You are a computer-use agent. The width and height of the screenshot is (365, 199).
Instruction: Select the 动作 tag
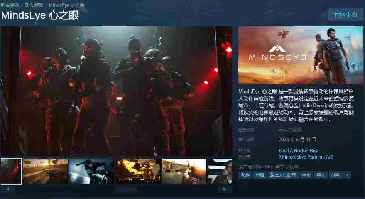tap(245, 175)
